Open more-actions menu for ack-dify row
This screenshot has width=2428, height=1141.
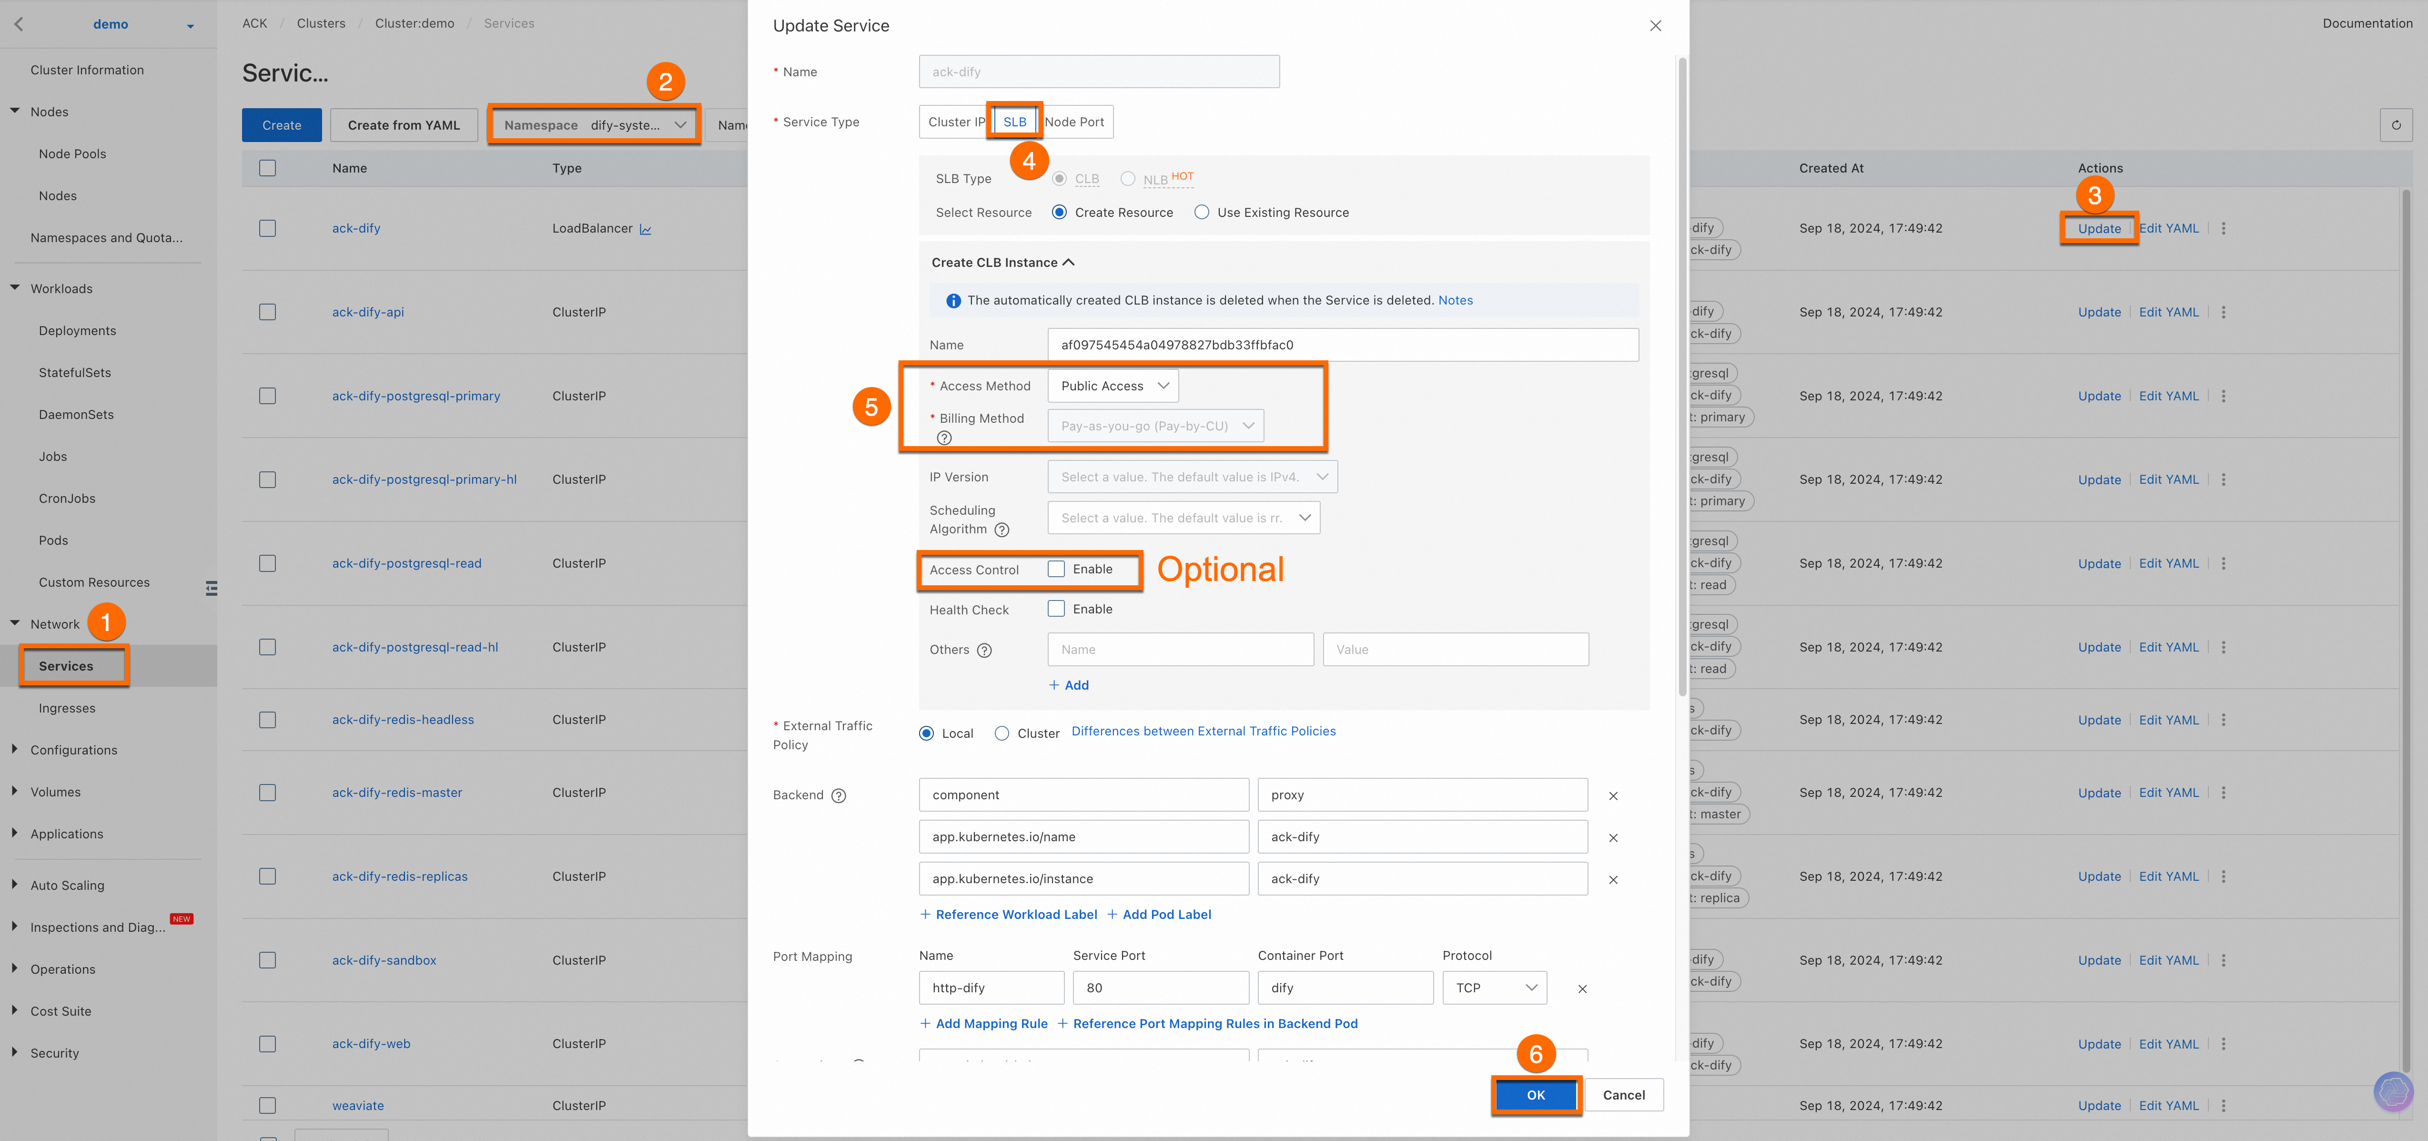[2224, 228]
